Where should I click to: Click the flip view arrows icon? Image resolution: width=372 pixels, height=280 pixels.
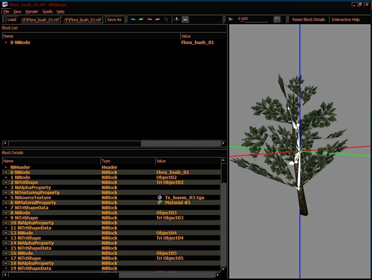click(x=177, y=19)
